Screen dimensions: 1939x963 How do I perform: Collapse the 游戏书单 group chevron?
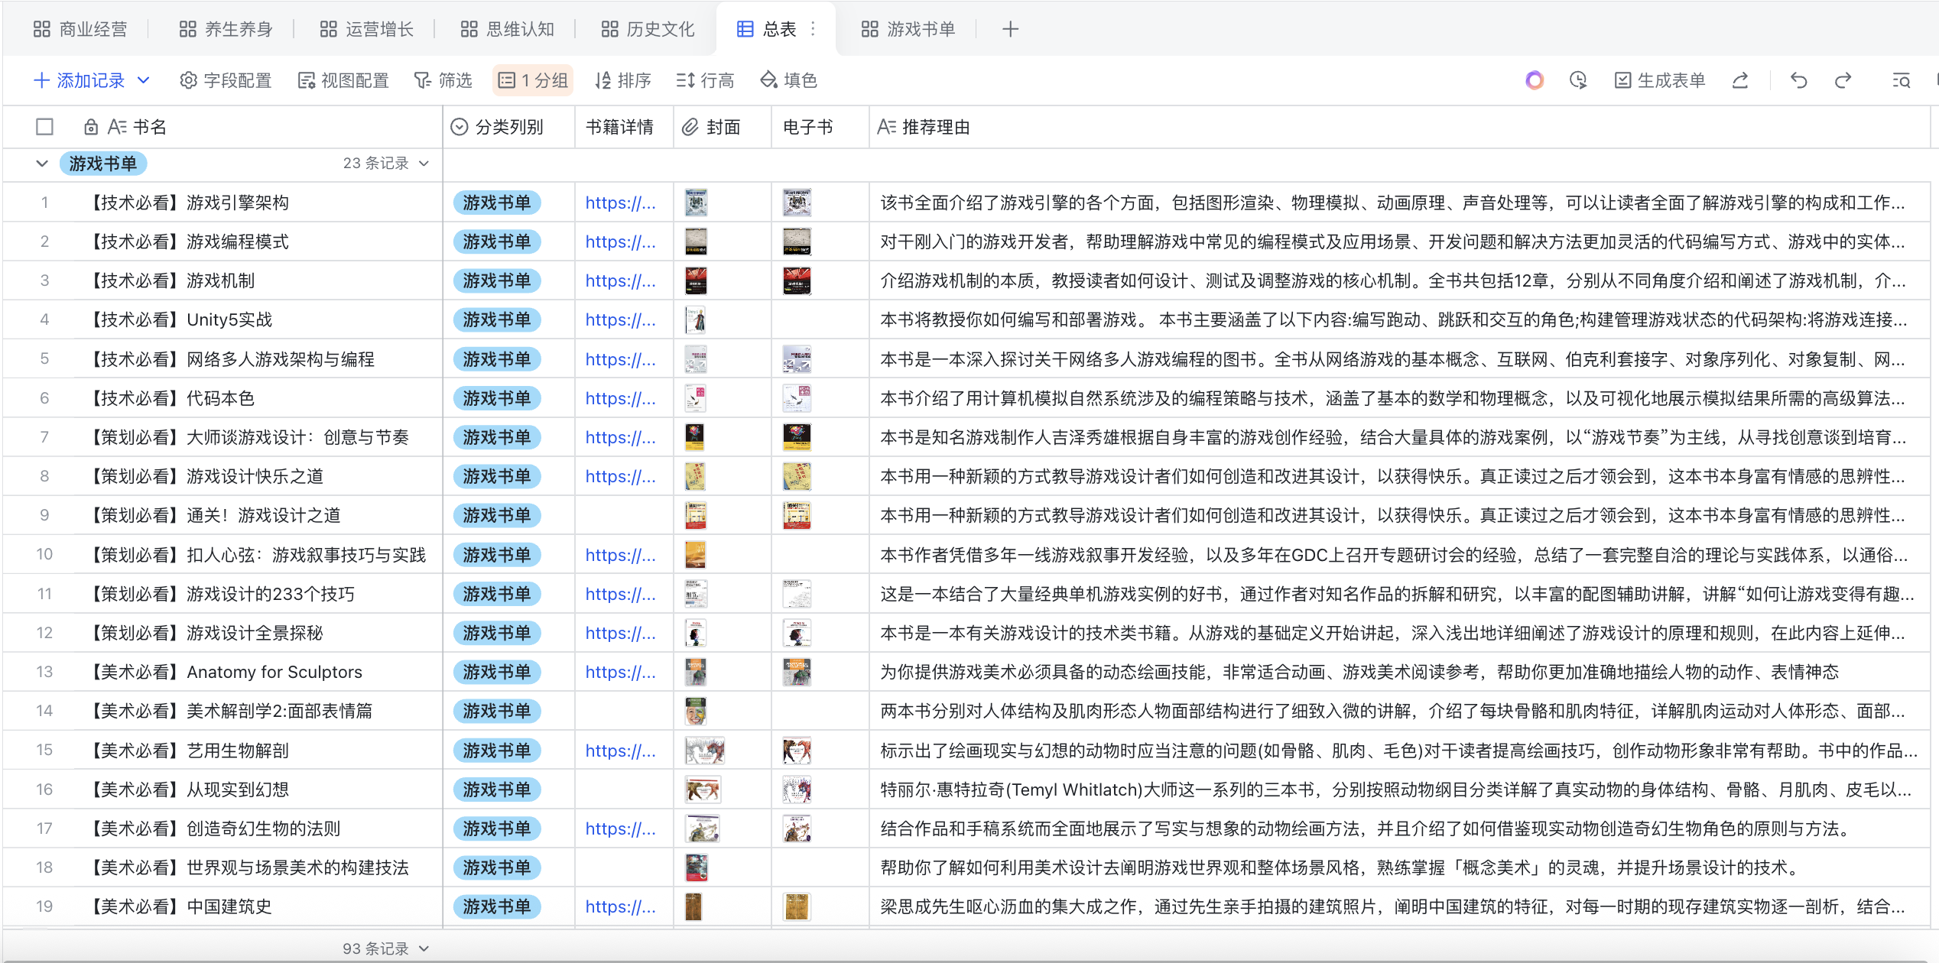(42, 164)
